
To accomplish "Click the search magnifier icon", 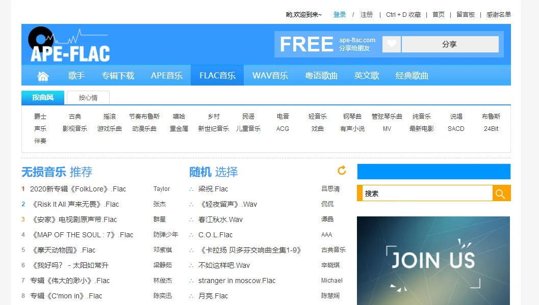I will coord(501,193).
